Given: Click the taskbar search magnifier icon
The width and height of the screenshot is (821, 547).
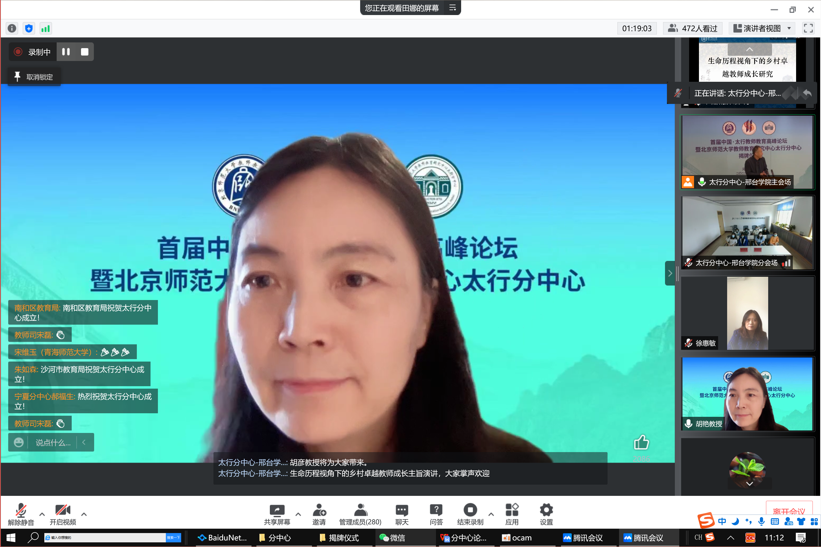Looking at the screenshot, I should (33, 538).
